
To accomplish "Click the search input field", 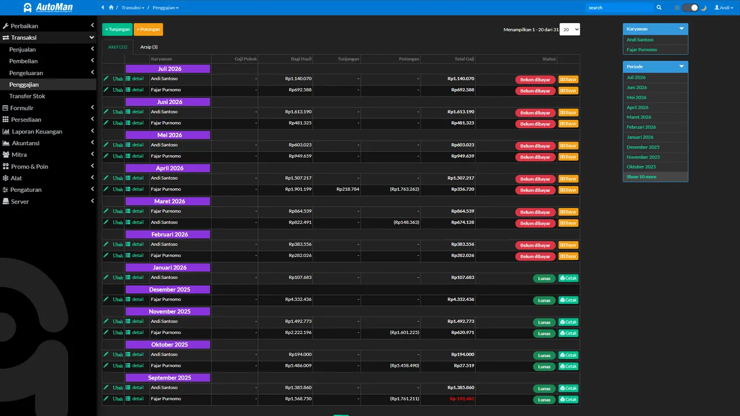I will click(619, 8).
